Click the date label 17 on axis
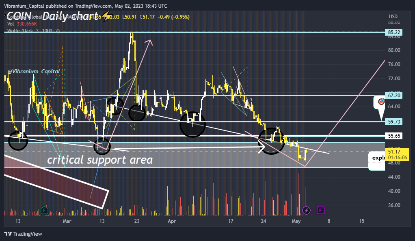Image resolution: width=415 pixels, height=241 pixels. [231, 221]
